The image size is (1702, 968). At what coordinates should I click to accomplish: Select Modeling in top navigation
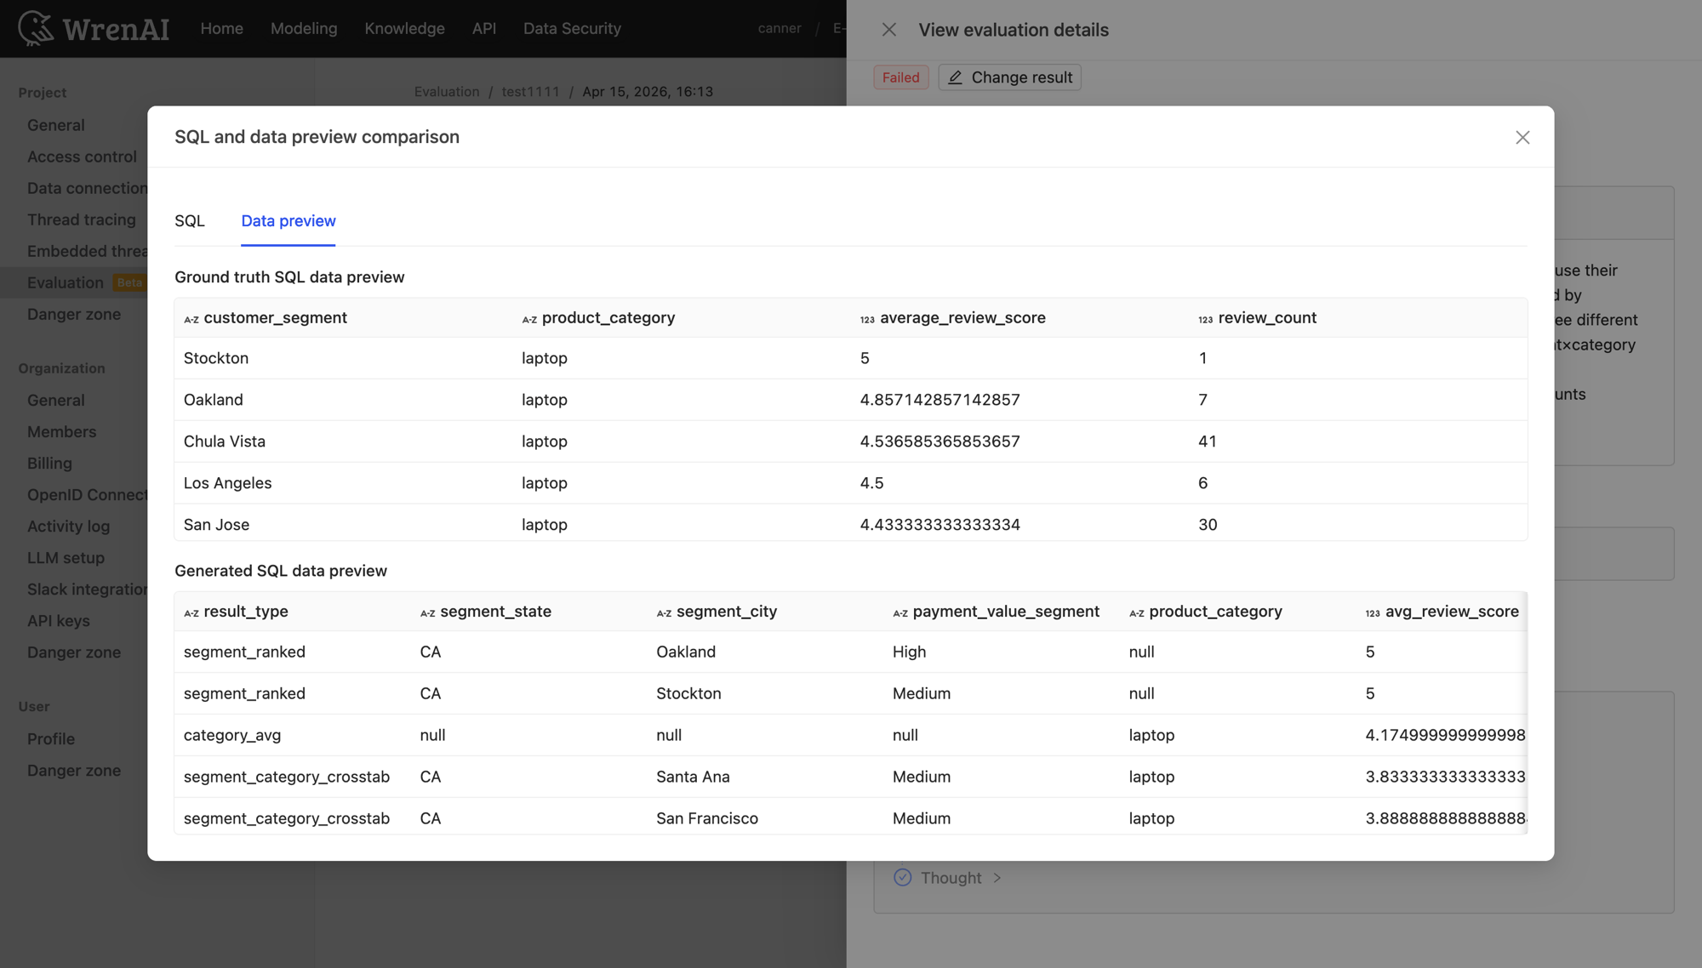click(303, 28)
